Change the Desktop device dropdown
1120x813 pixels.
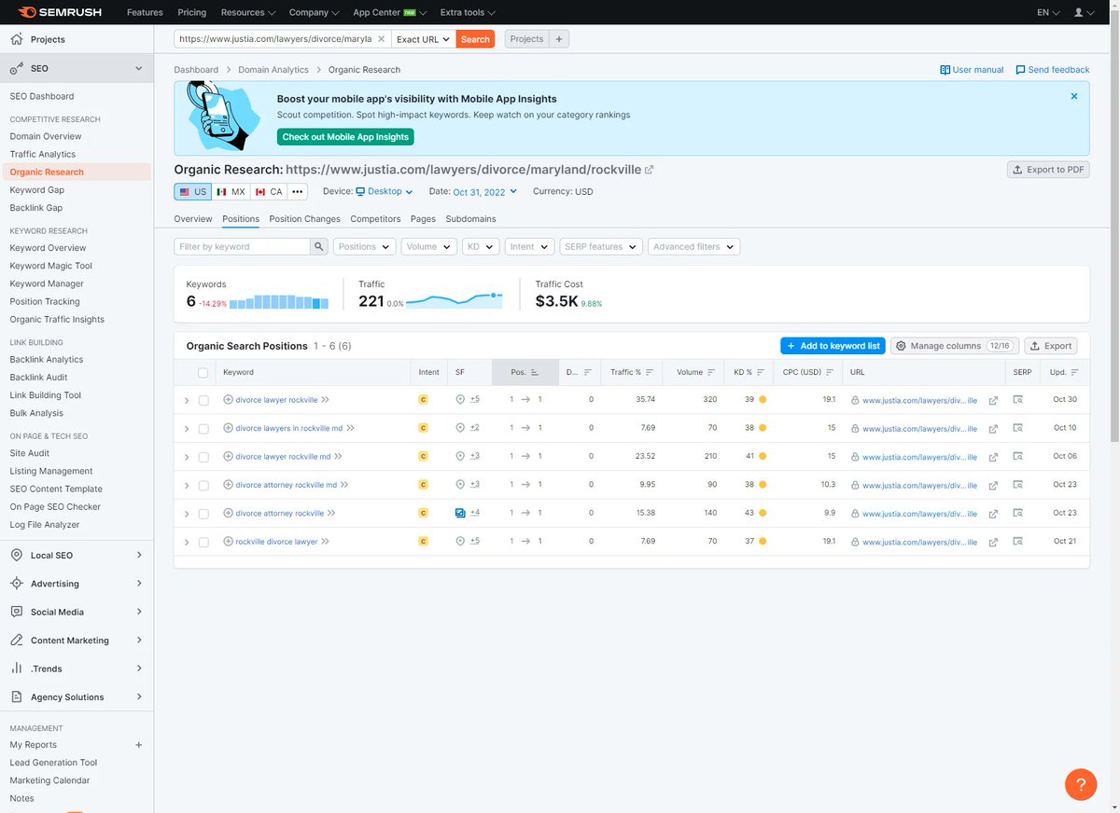(385, 191)
